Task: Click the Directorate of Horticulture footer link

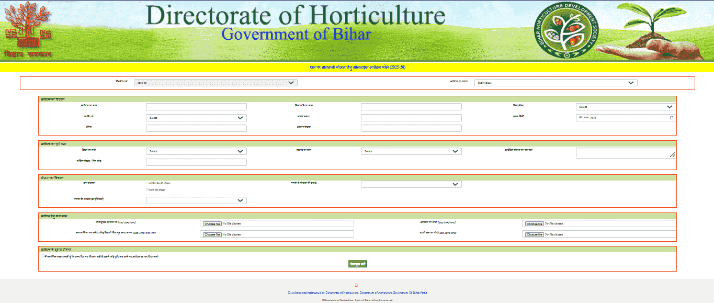Action: (x=357, y=293)
